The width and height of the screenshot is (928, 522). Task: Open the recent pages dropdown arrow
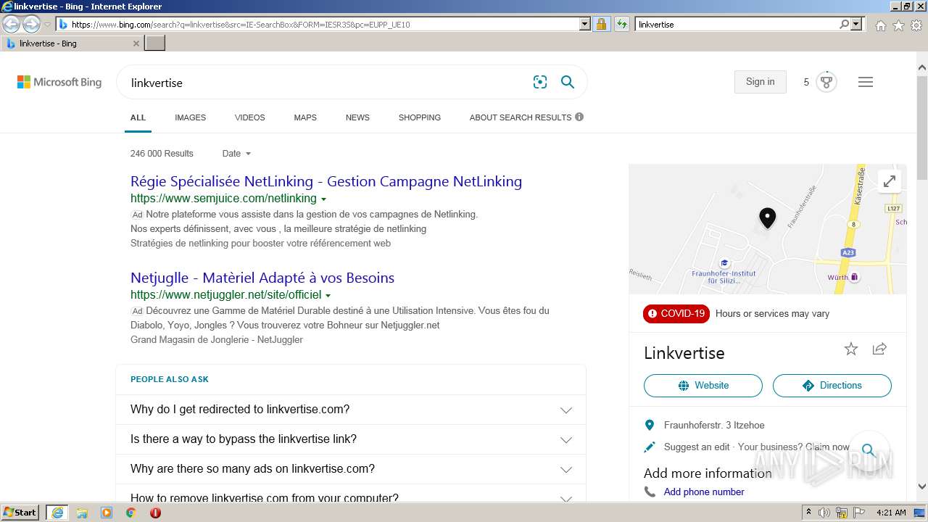pos(47,24)
